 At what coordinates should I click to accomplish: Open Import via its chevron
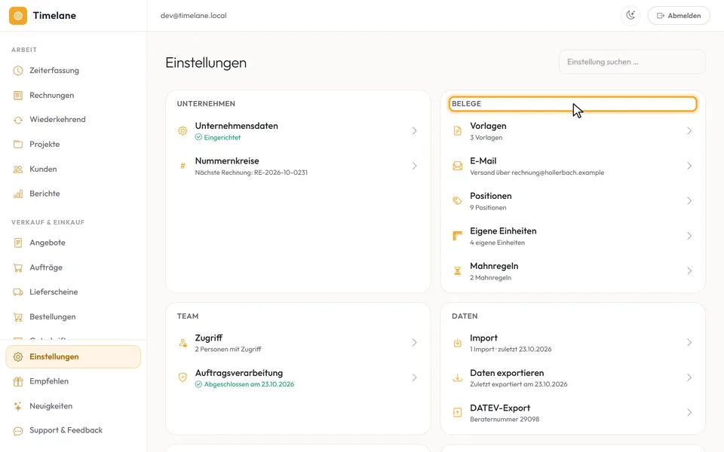click(x=689, y=343)
